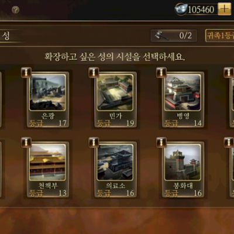
Task: Select the 민가 houses card
Action: pyautogui.click(x=115, y=99)
